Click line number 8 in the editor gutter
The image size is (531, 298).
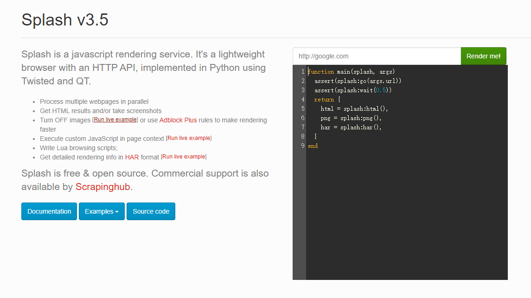click(302, 136)
